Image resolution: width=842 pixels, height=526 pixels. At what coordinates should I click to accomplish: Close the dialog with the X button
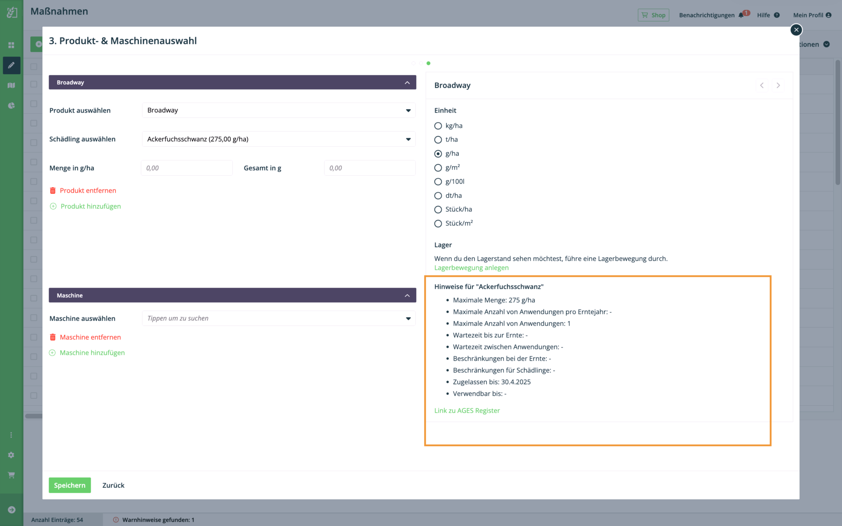[796, 30]
